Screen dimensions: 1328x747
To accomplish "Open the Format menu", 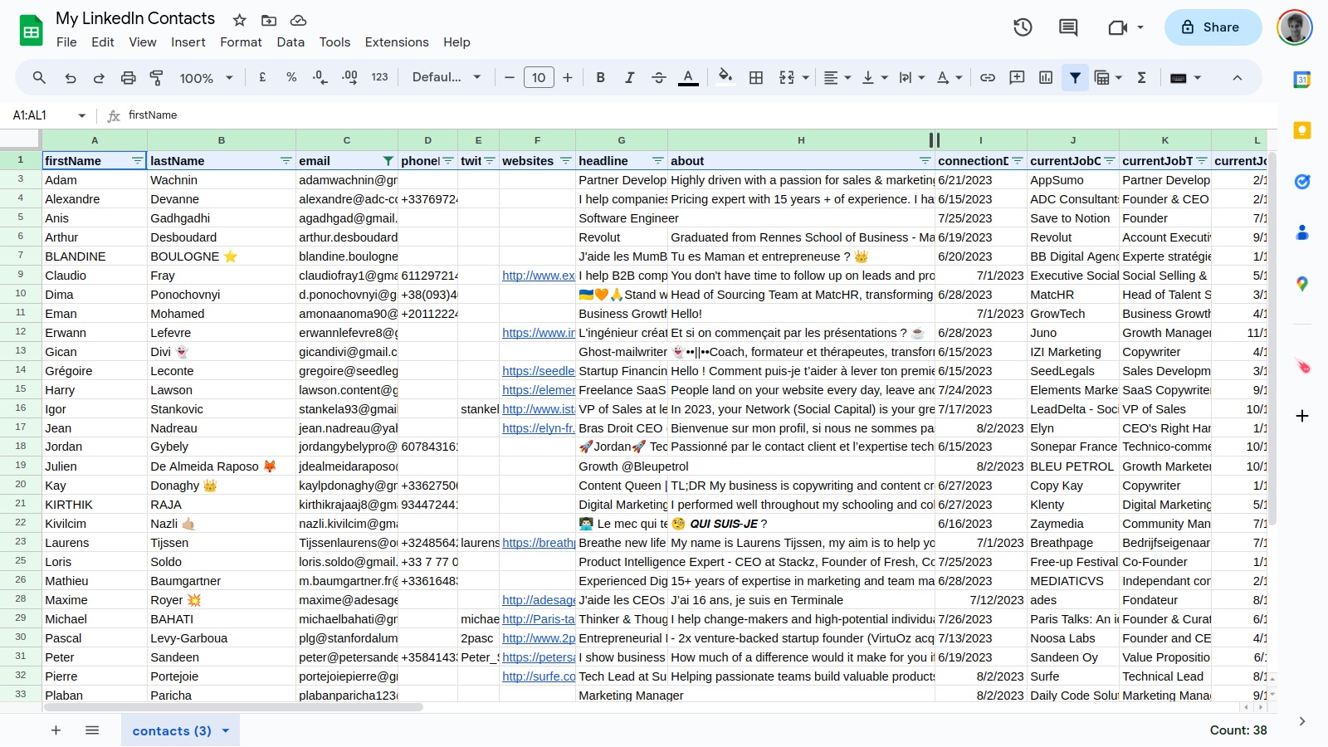I will click(241, 42).
